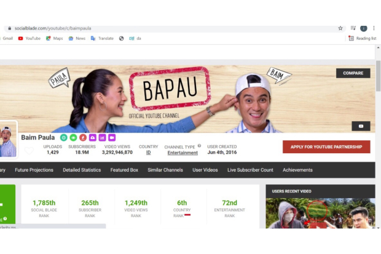The height and width of the screenshot is (254, 381).
Task: Click the heart favorite icon
Action: [29, 149]
